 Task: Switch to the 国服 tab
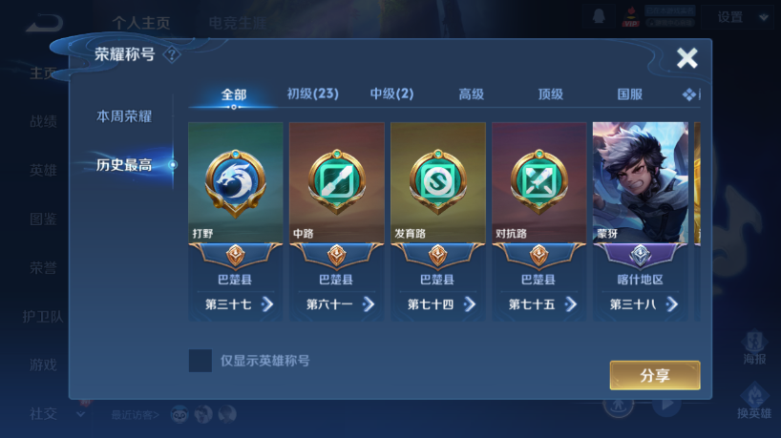pos(629,94)
